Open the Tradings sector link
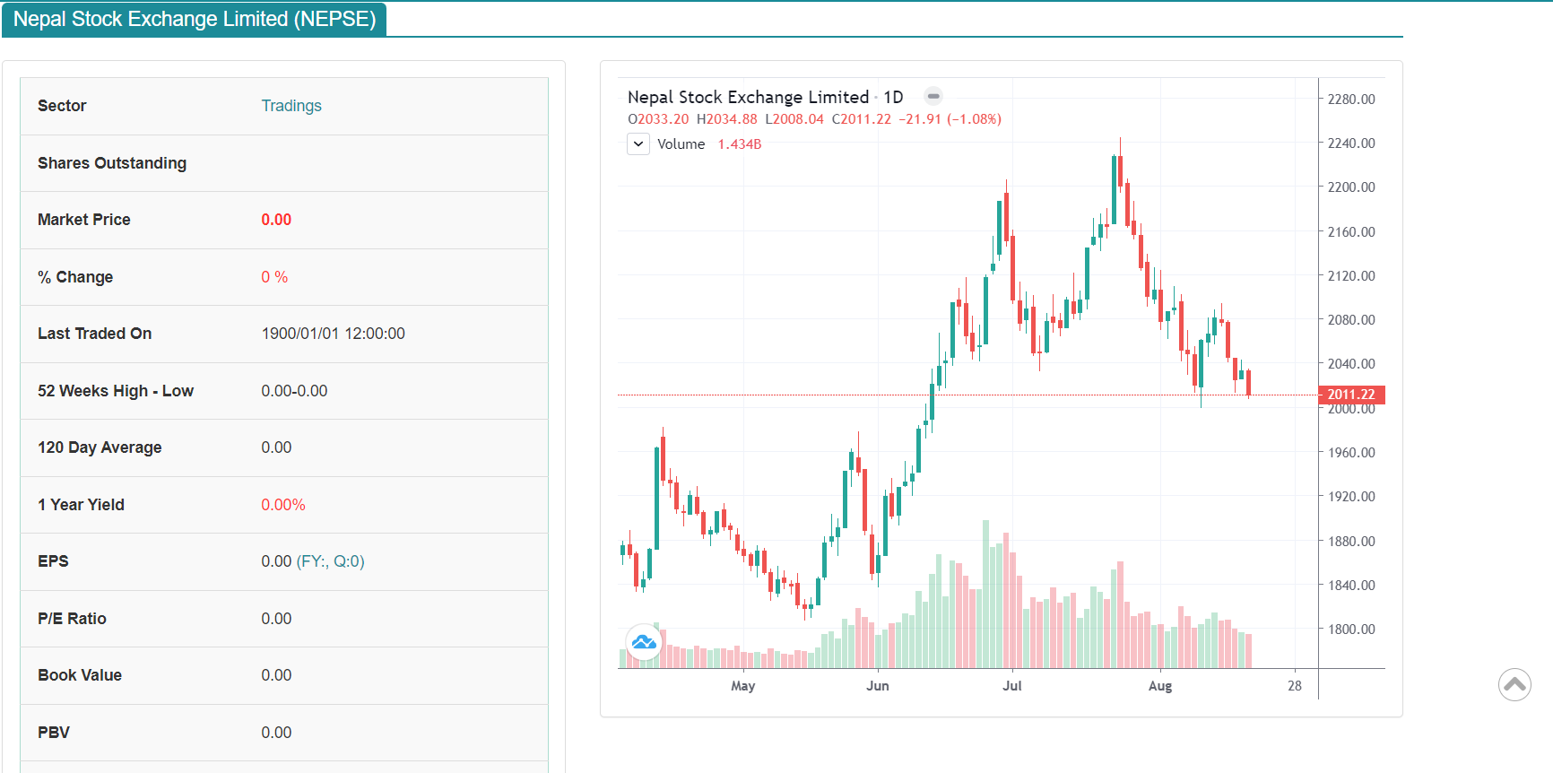 (291, 106)
